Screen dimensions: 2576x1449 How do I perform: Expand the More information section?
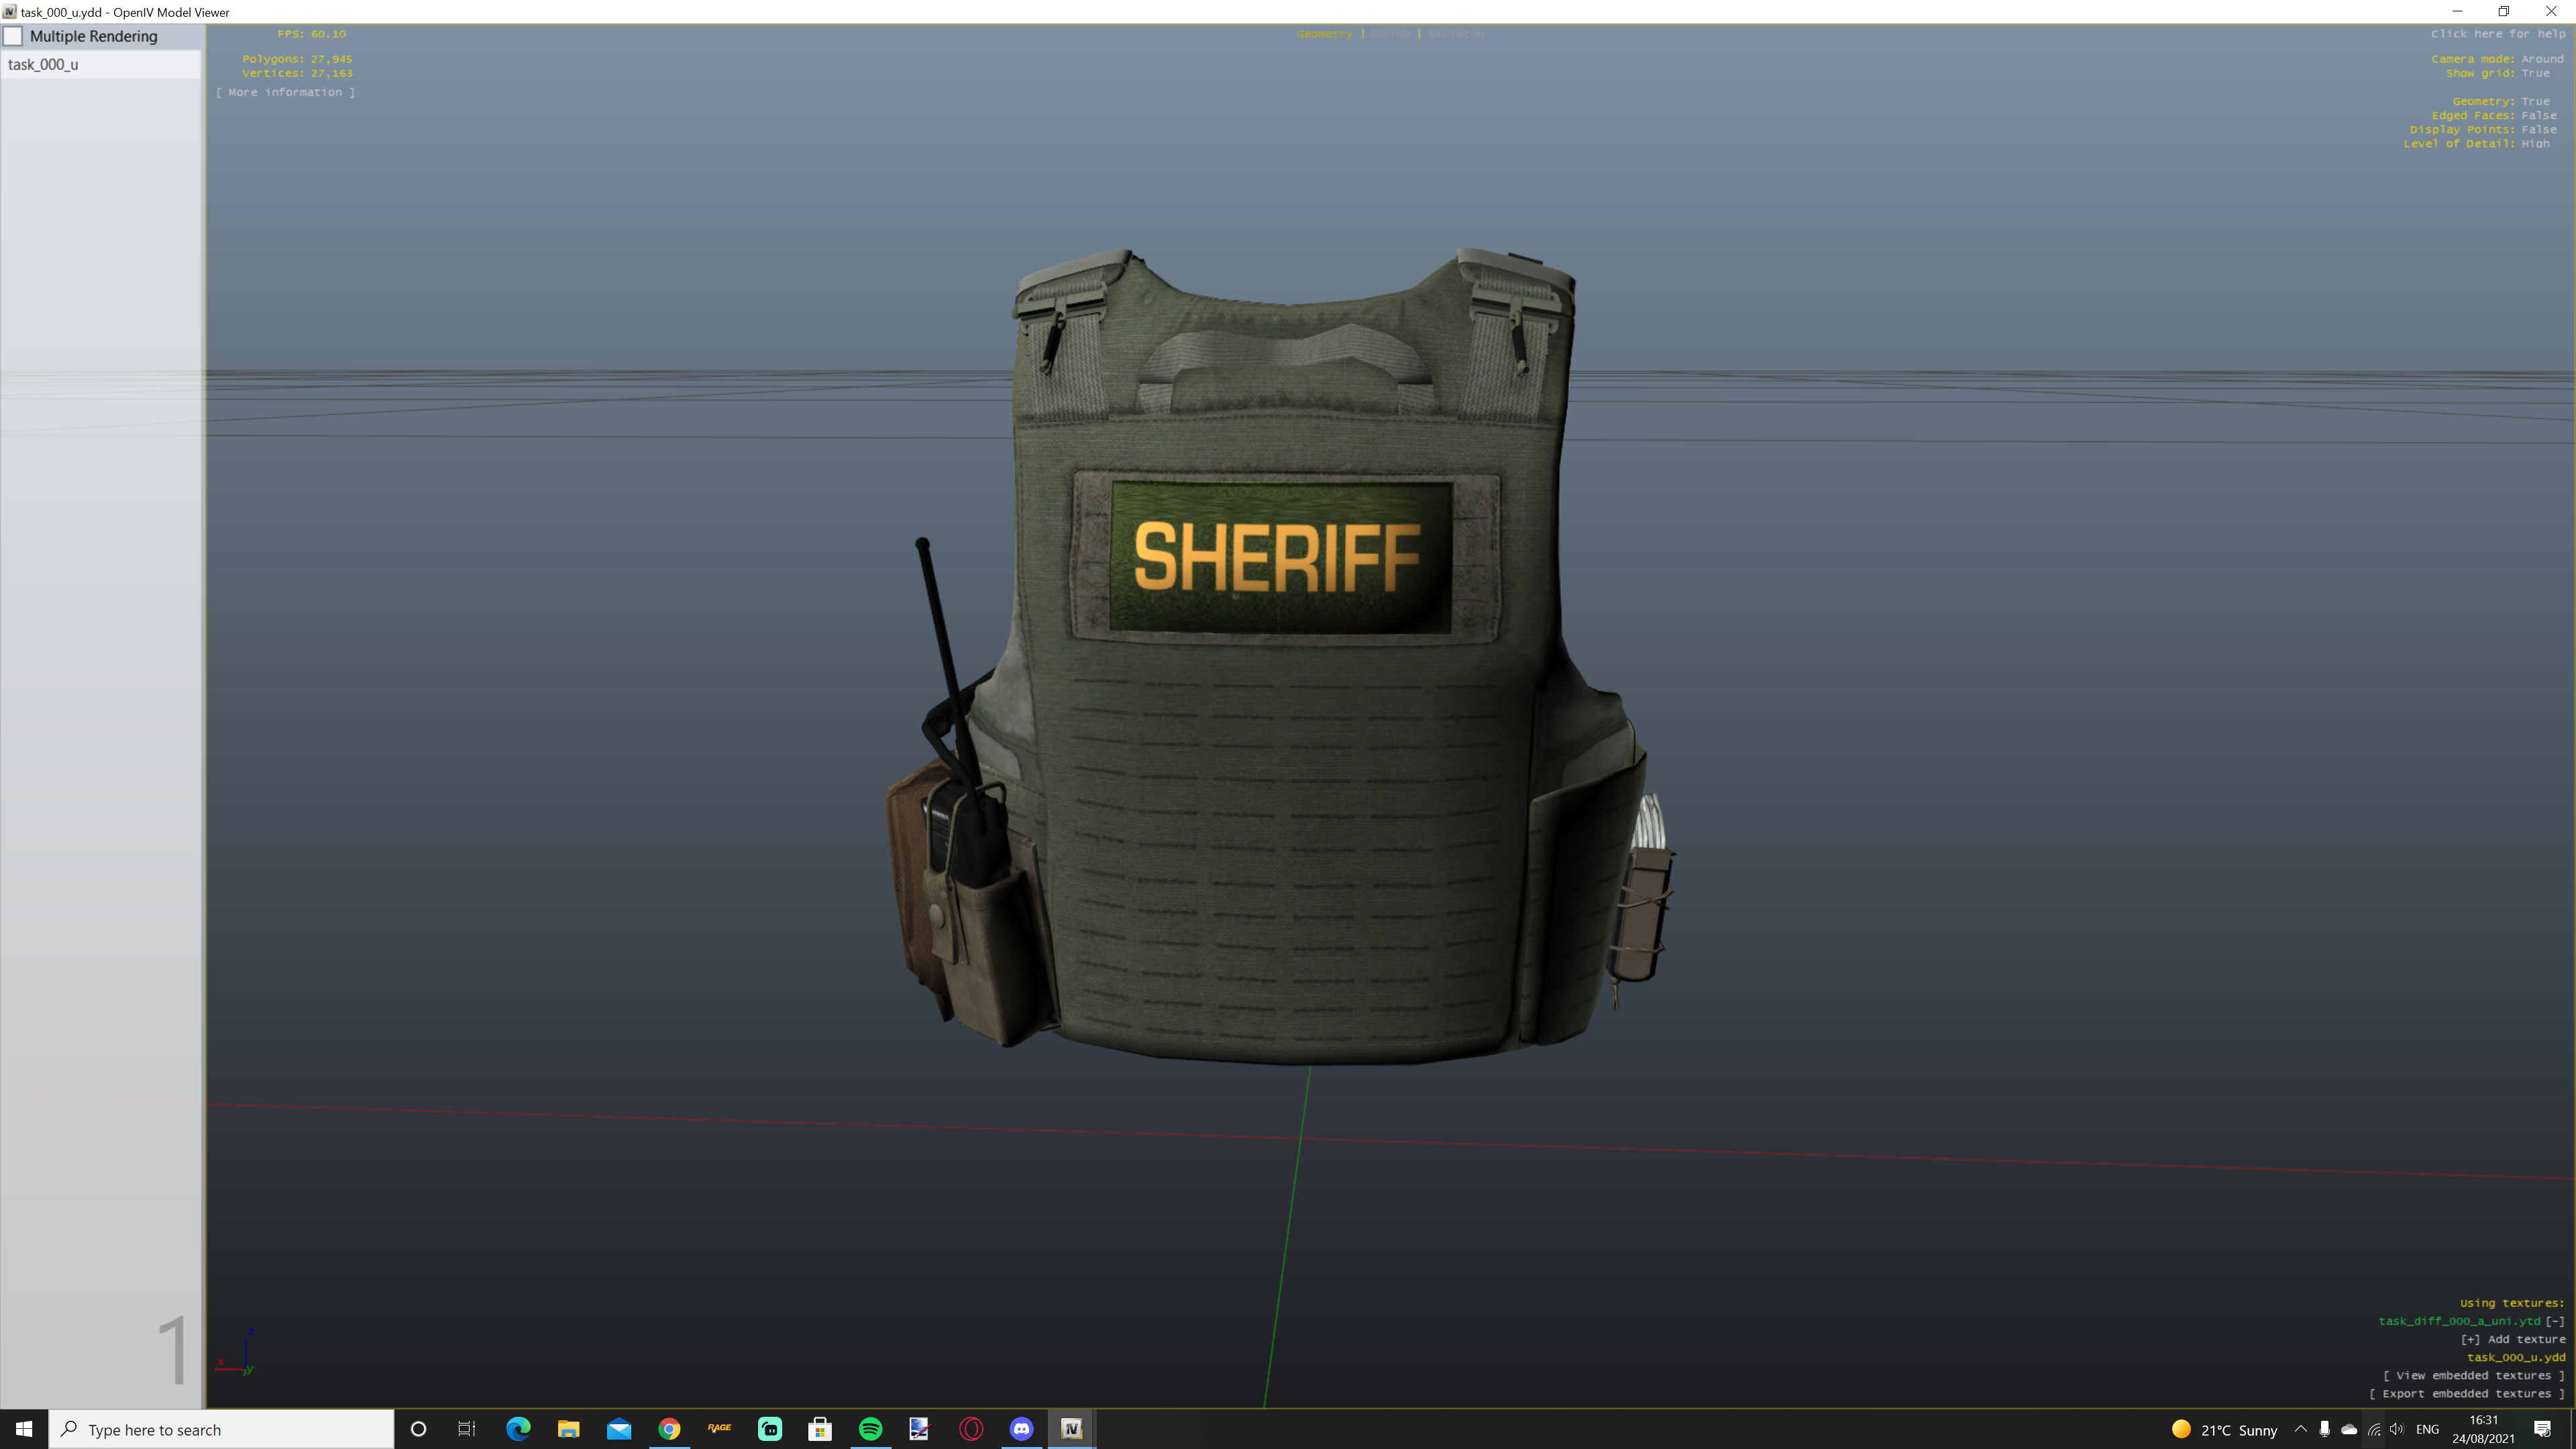coord(286,92)
